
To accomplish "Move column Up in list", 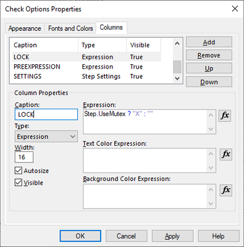I will pyautogui.click(x=209, y=69).
